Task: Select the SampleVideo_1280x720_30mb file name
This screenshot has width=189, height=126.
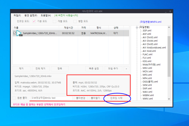Action: click(40, 33)
